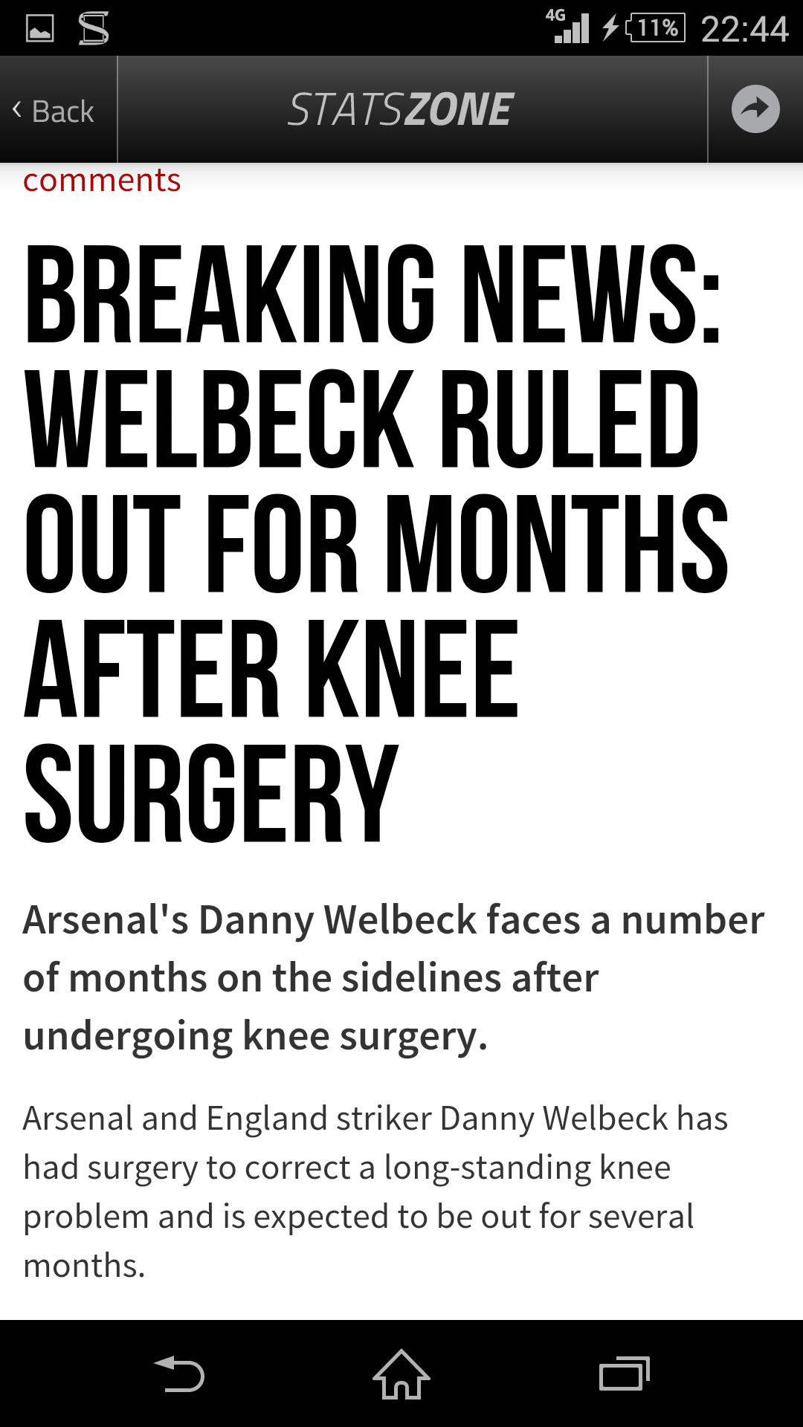This screenshot has height=1427, width=803.
Task: Tap the 22:44 clock in status bar
Action: click(x=744, y=29)
